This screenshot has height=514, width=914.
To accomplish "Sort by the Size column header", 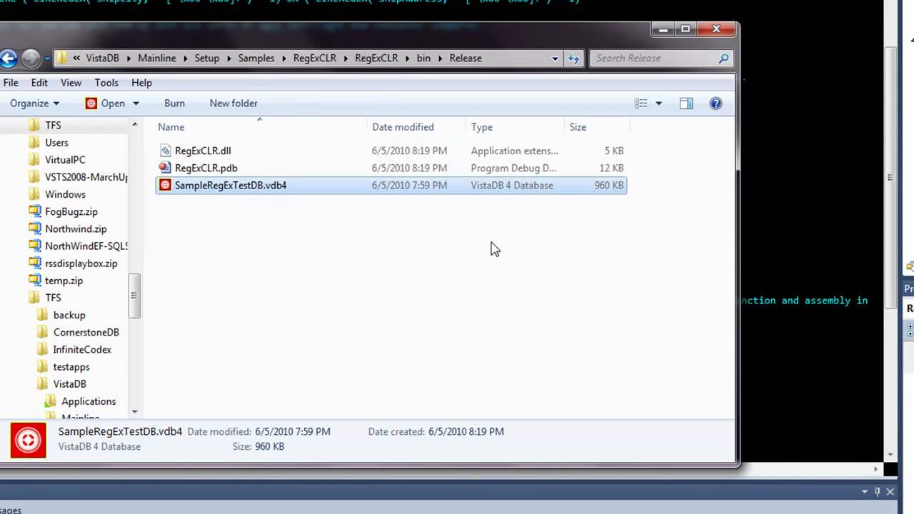I will [x=598, y=127].
